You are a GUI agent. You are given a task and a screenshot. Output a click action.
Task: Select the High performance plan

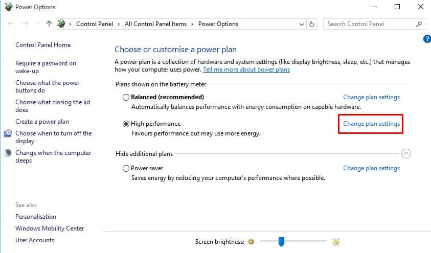click(x=126, y=124)
